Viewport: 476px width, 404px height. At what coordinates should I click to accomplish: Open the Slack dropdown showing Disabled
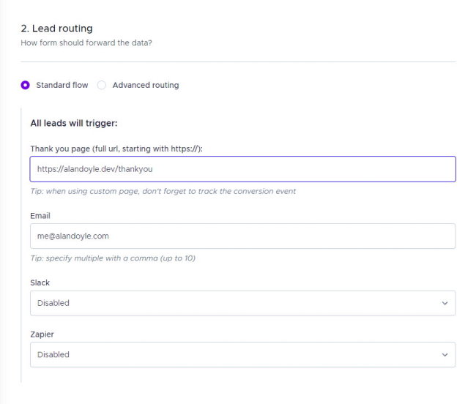click(x=243, y=303)
